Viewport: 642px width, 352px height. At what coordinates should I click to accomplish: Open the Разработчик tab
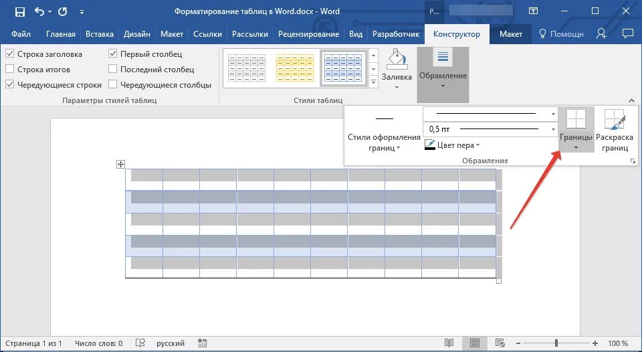point(396,34)
